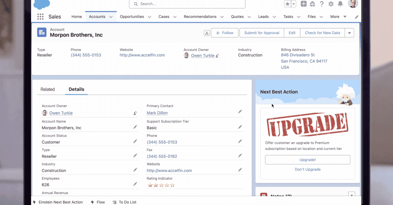Edit Support Subscription Tier pencil icon

click(x=240, y=127)
